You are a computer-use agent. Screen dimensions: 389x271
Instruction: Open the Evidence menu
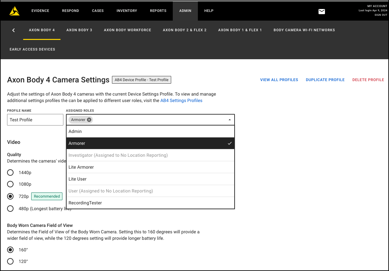[40, 11]
